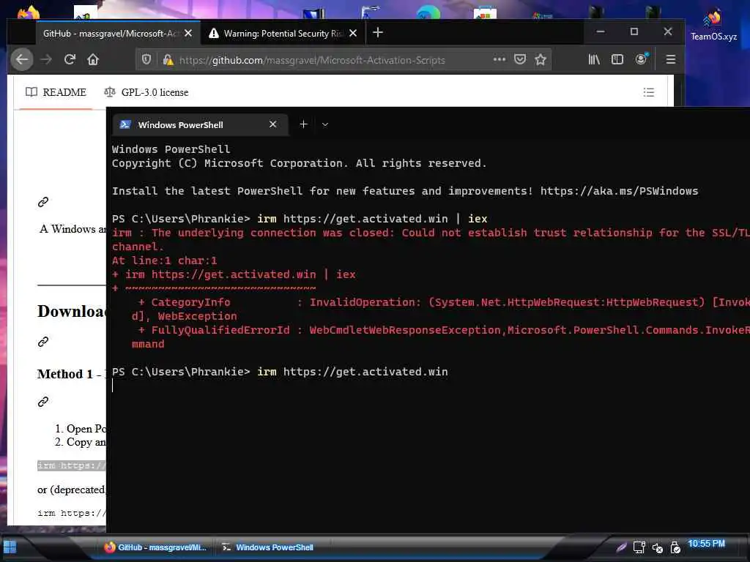Open new Firefox tab
Viewport: 750px width, 562px height.
(378, 32)
